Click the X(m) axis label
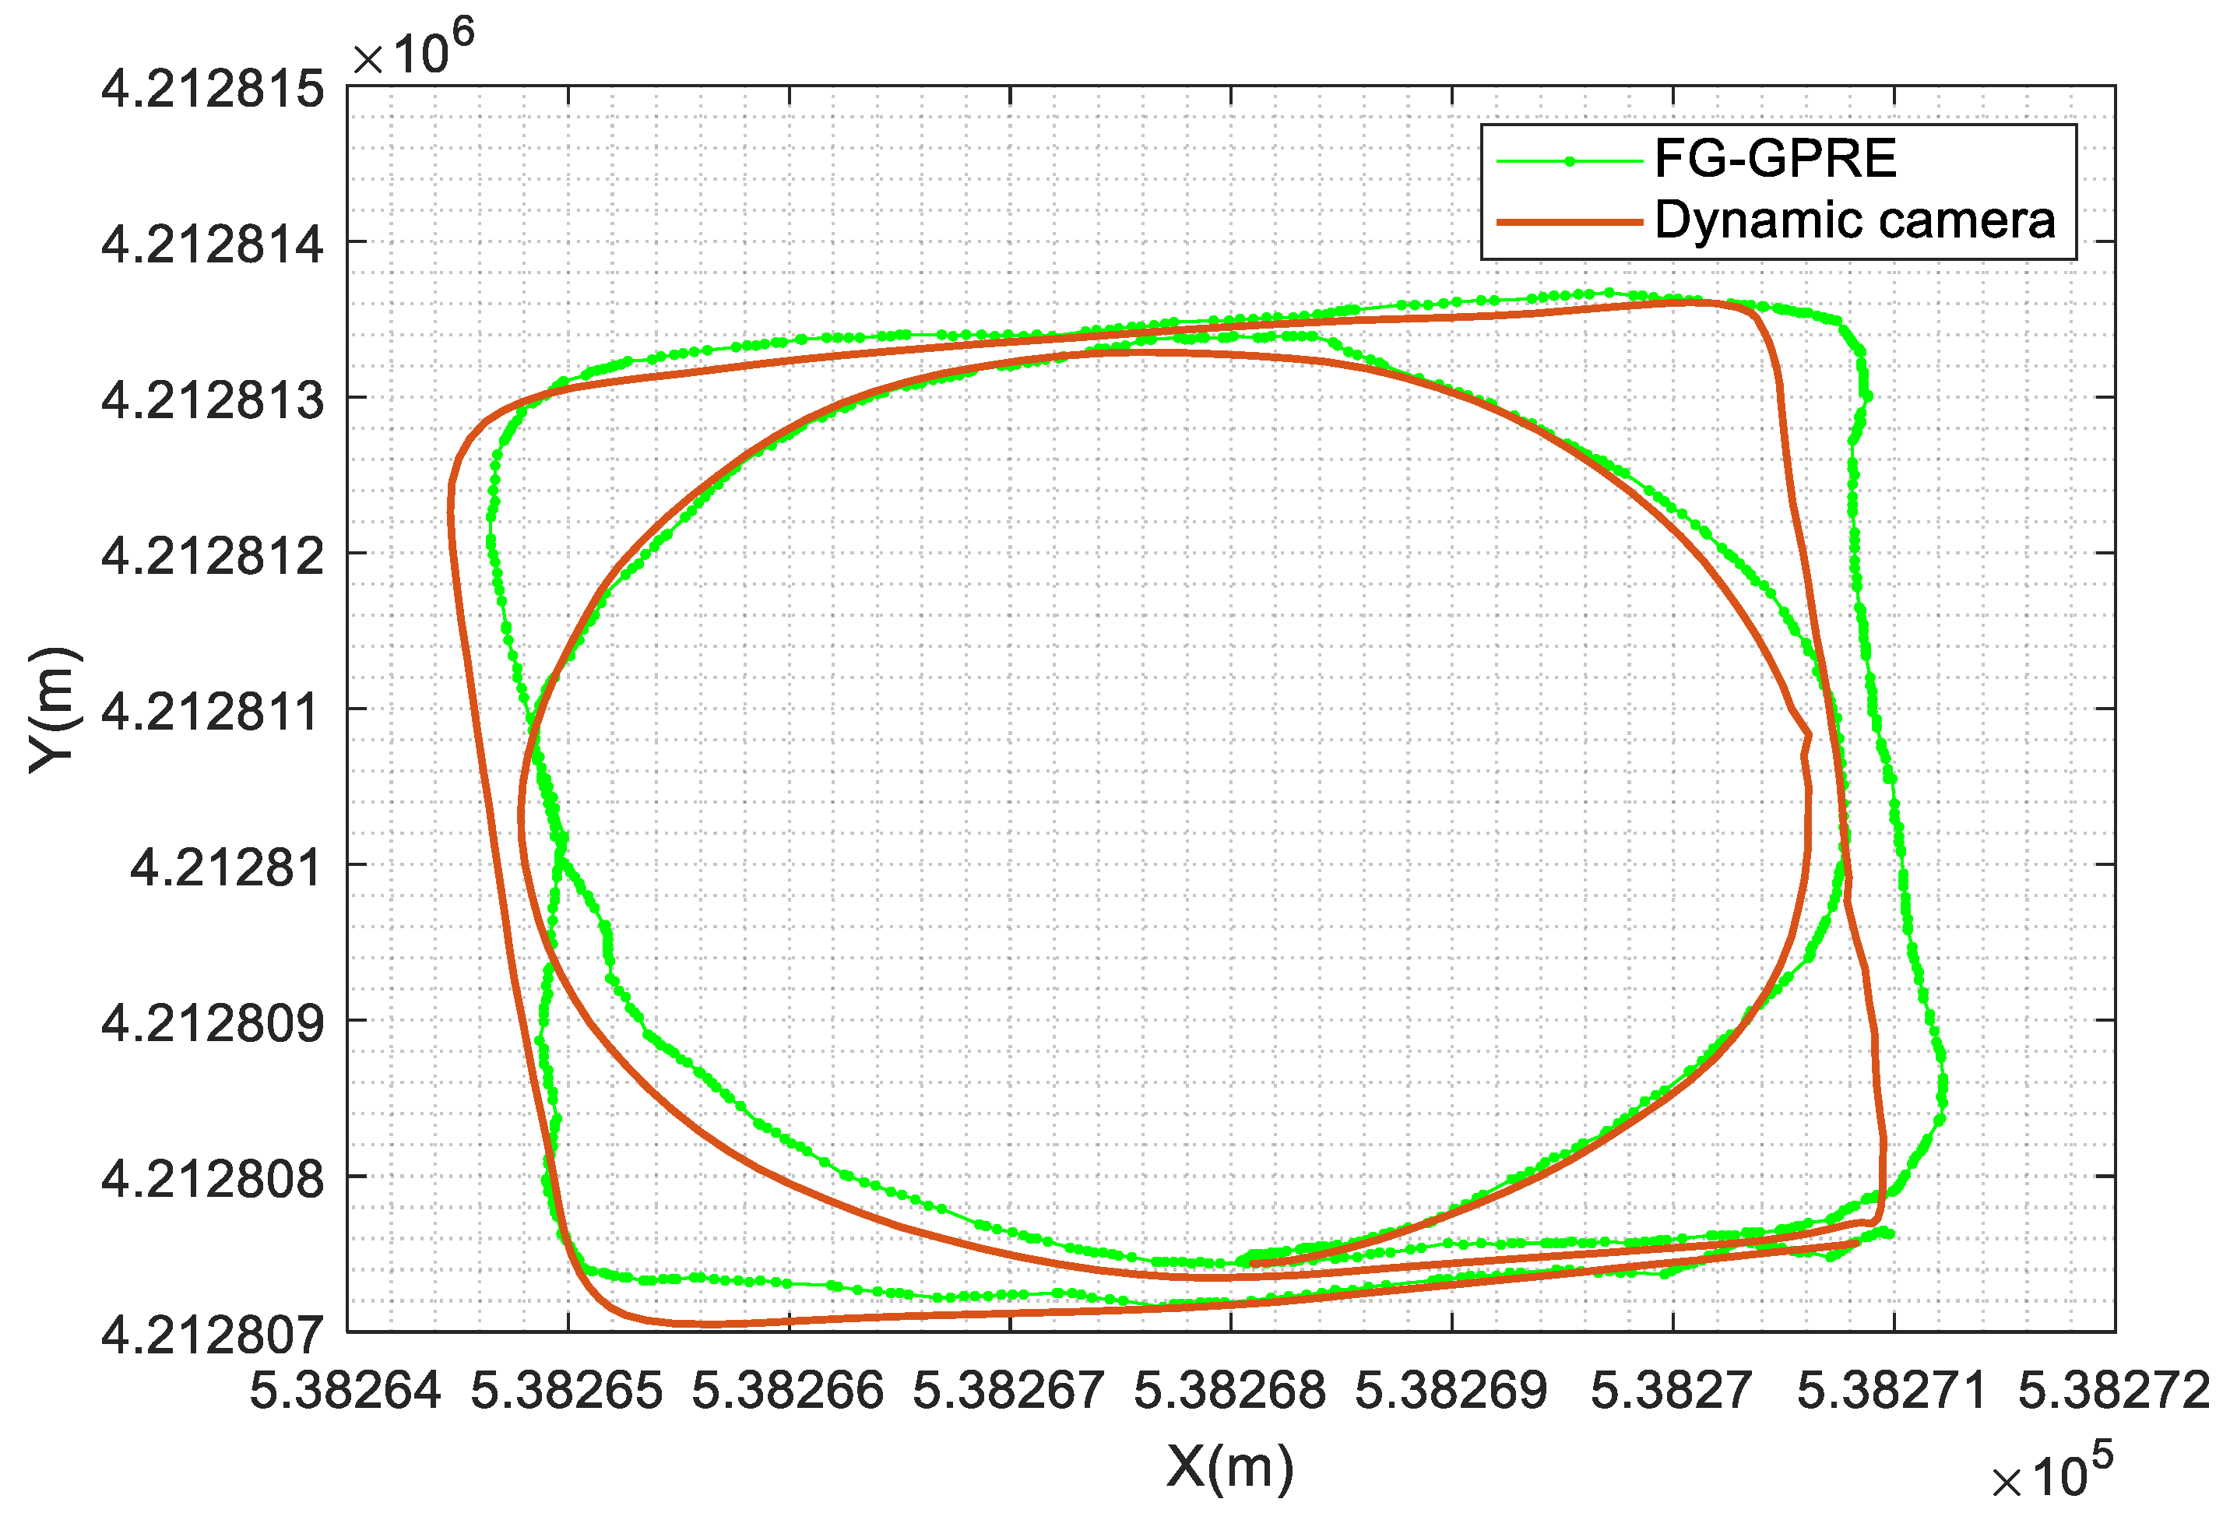 [x=1230, y=1466]
